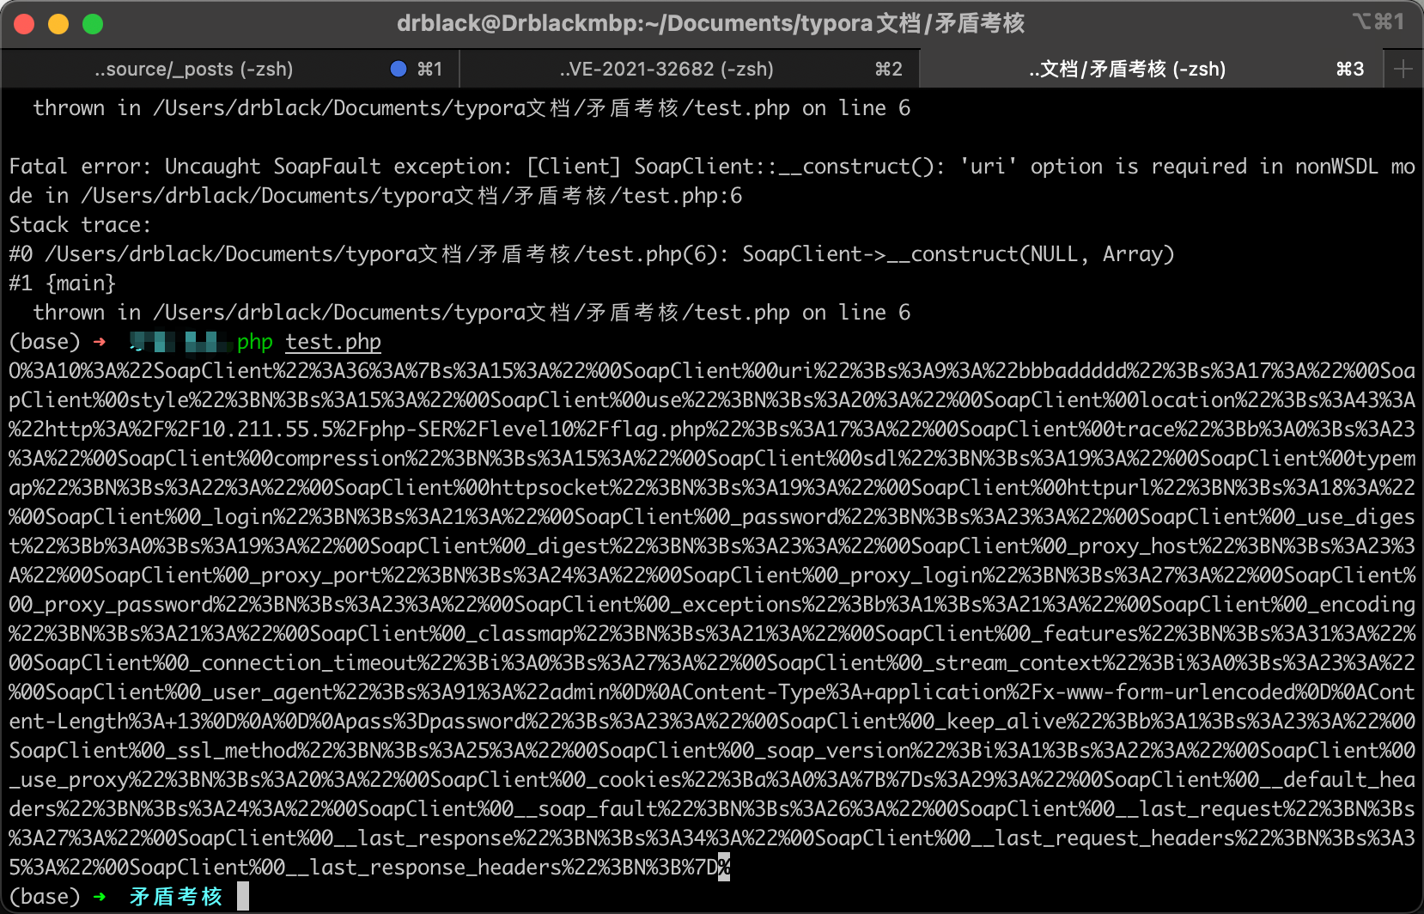Viewport: 1424px width, 914px height.
Task: Switch to the ..source/_posts (-zsh) tab
Action: pos(230,69)
